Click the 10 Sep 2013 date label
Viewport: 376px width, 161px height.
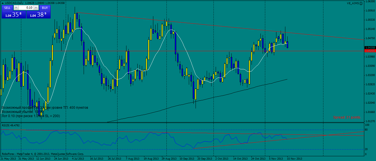tap(187, 158)
